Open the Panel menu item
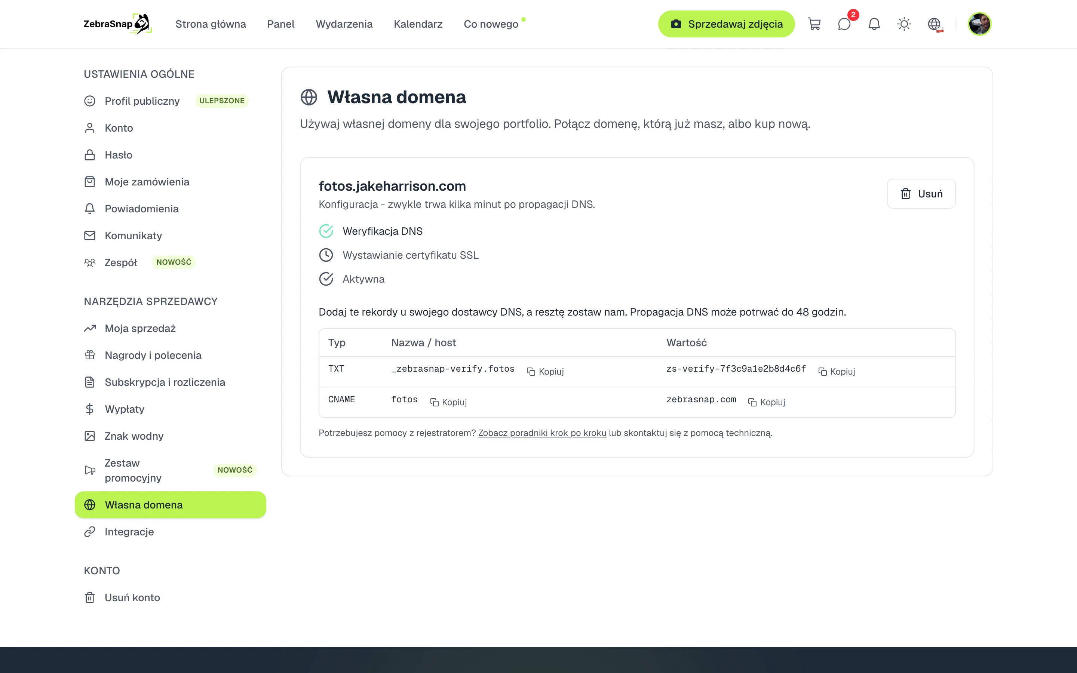The image size is (1077, 673). click(281, 24)
